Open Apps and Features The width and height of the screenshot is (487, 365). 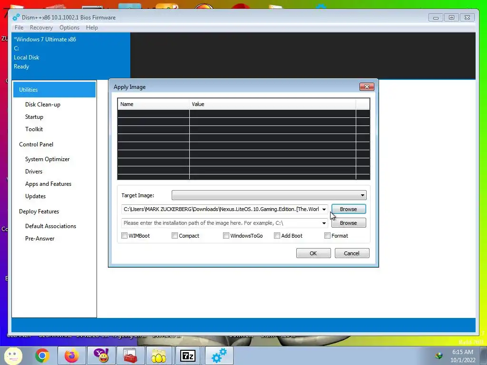pos(48,184)
